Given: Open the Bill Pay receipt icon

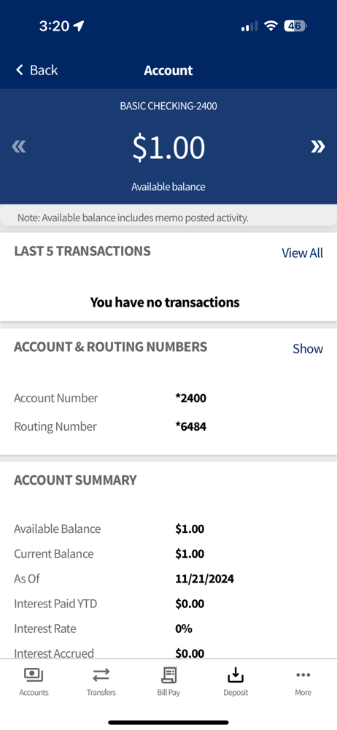Looking at the screenshot, I should (x=168, y=675).
